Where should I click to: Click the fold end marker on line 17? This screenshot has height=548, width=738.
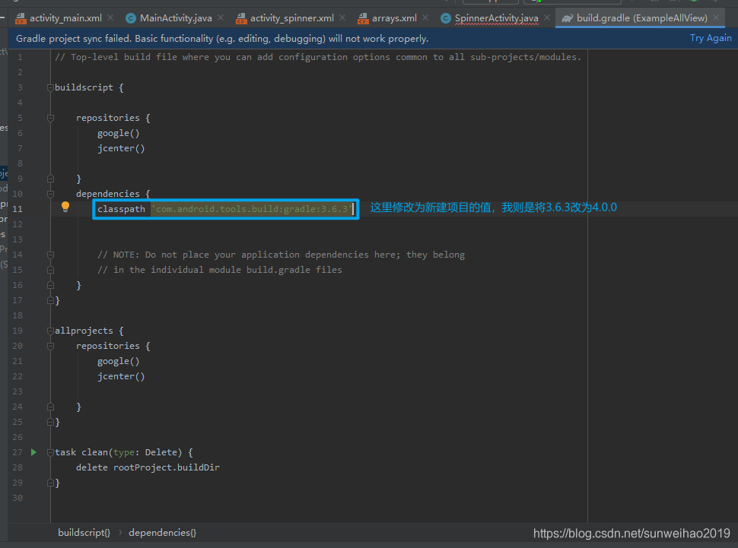50,300
